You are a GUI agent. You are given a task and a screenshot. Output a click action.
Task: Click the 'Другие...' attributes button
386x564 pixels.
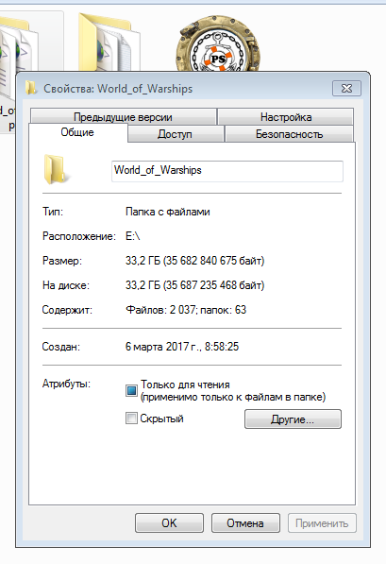pos(293,419)
